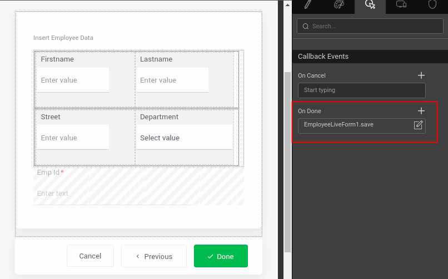Click the Street input field

click(73, 138)
